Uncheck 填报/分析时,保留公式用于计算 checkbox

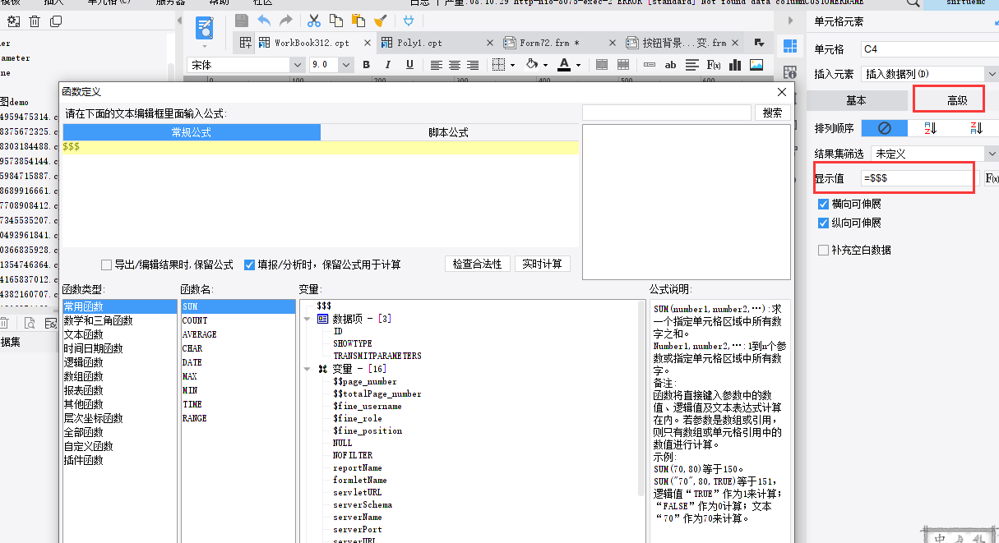pos(250,265)
